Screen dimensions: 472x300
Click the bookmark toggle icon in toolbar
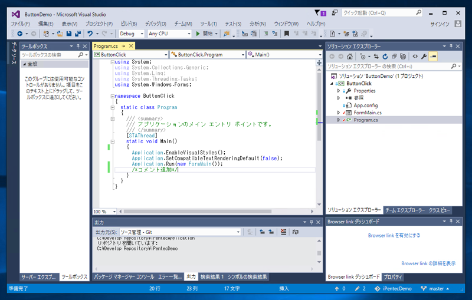point(287,34)
